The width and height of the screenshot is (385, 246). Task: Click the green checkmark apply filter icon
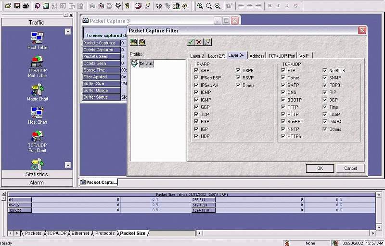click(x=191, y=42)
